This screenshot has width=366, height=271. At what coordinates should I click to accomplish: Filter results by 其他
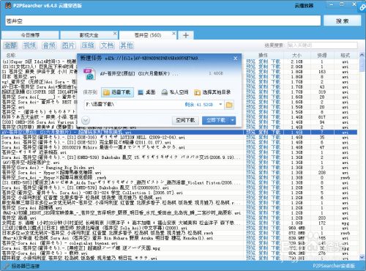(127, 45)
